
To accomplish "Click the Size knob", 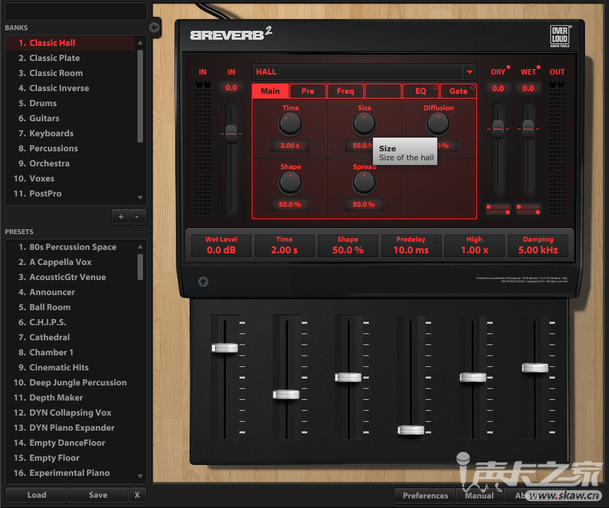I will click(x=364, y=124).
